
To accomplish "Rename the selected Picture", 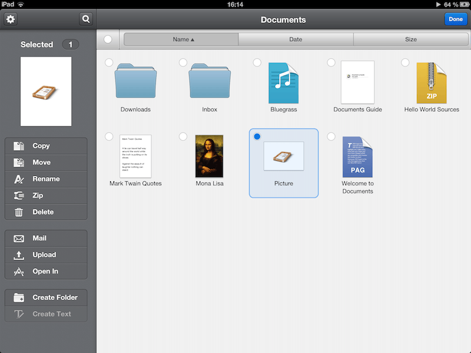I will tap(45, 179).
